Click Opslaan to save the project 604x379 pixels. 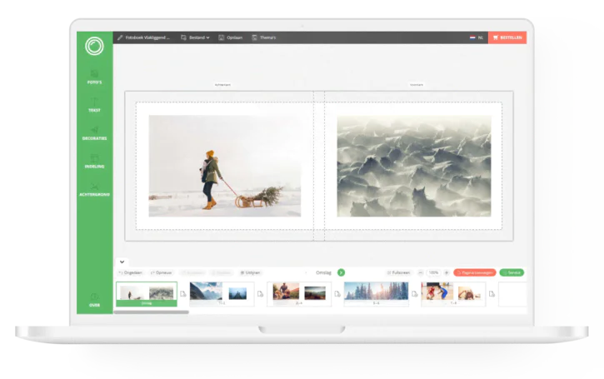[231, 37]
